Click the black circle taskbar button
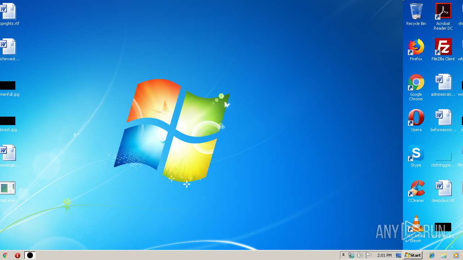The image size is (463, 260). (30, 255)
